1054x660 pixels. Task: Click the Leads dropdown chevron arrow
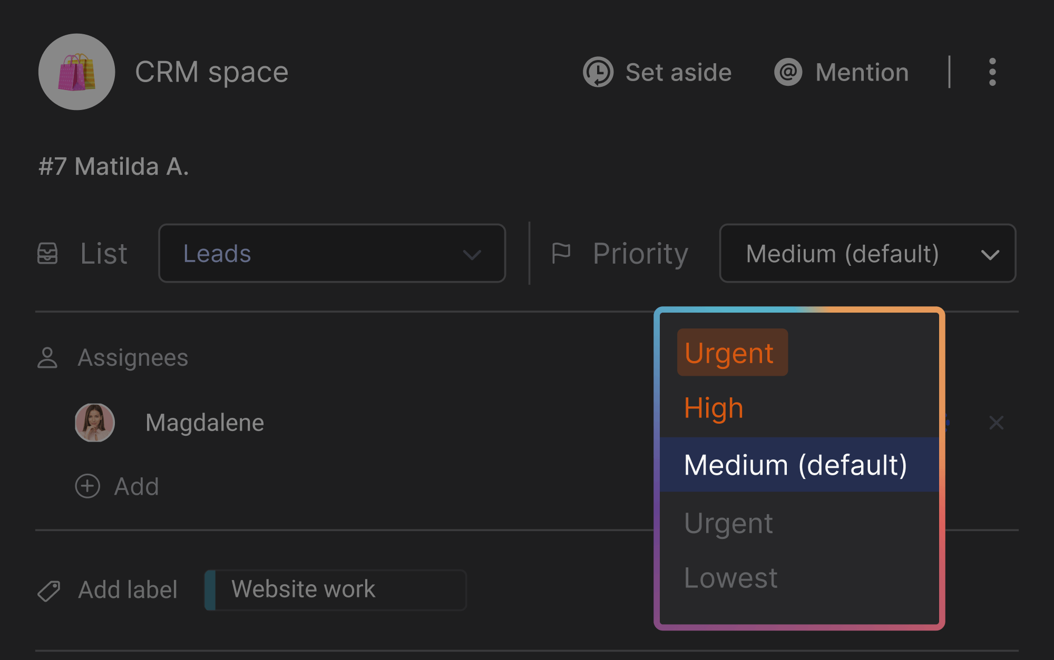pos(472,255)
